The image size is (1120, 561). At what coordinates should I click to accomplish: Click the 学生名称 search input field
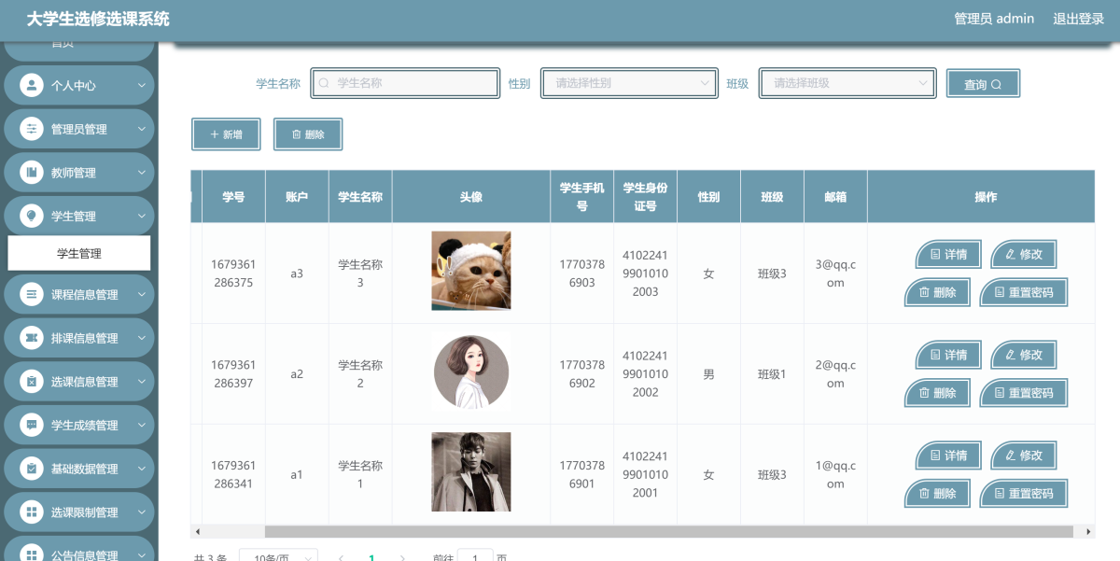click(x=406, y=83)
